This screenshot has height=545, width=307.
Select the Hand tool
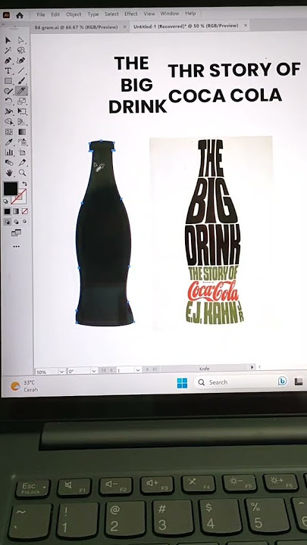point(9,173)
